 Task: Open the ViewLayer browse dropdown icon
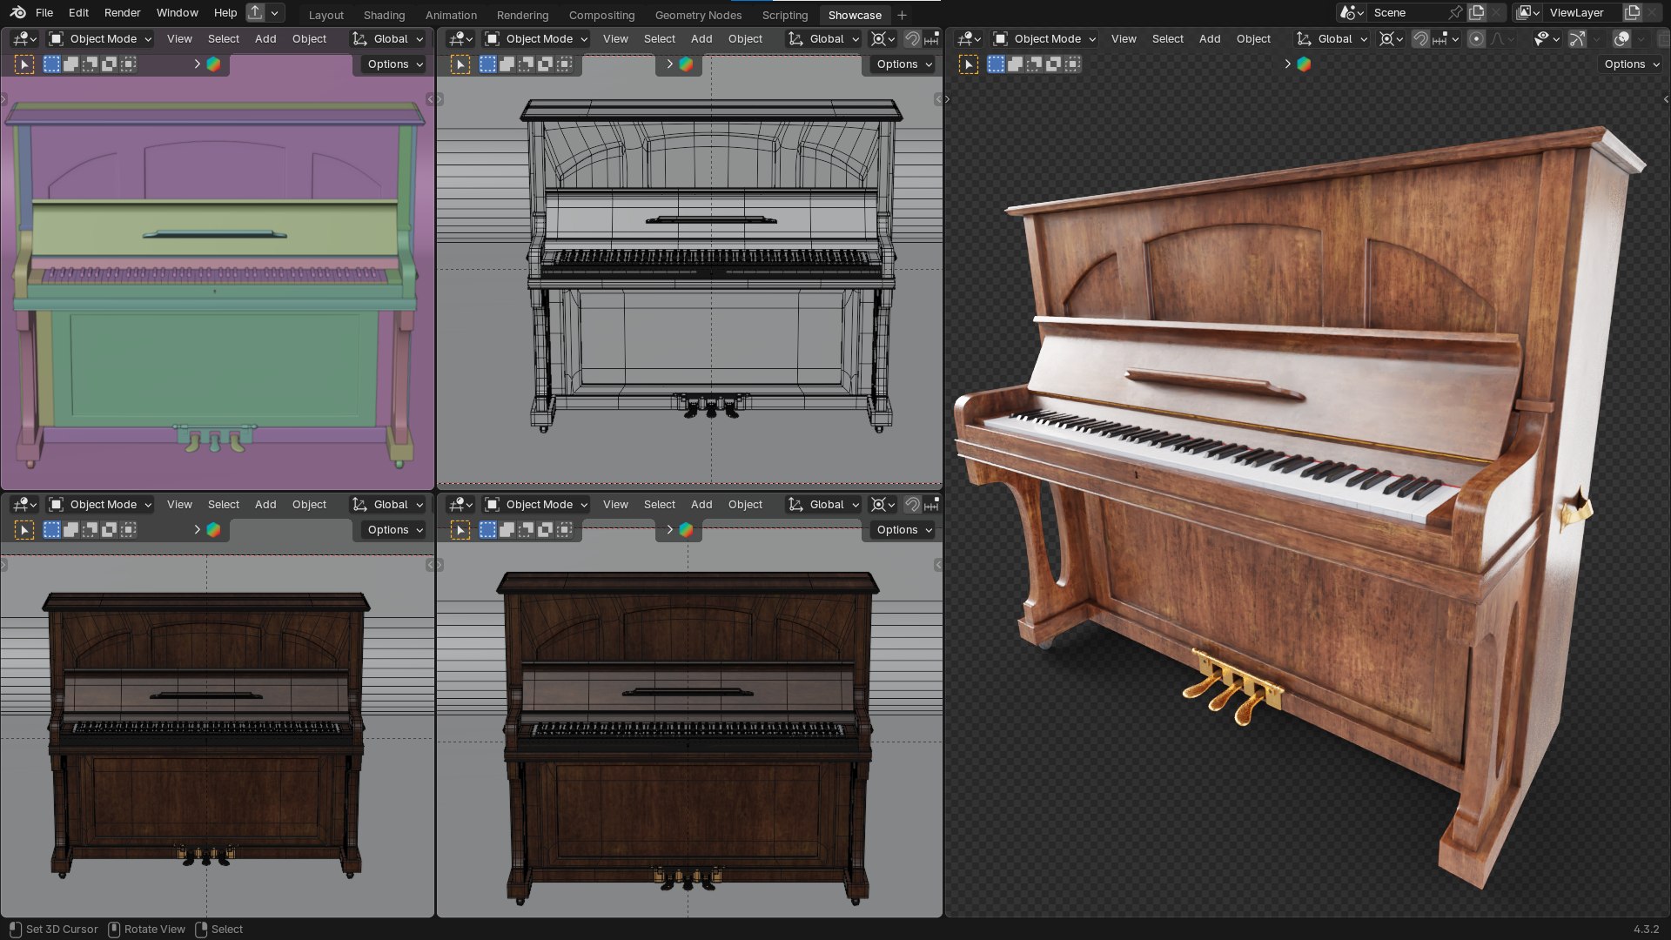coord(1528,12)
